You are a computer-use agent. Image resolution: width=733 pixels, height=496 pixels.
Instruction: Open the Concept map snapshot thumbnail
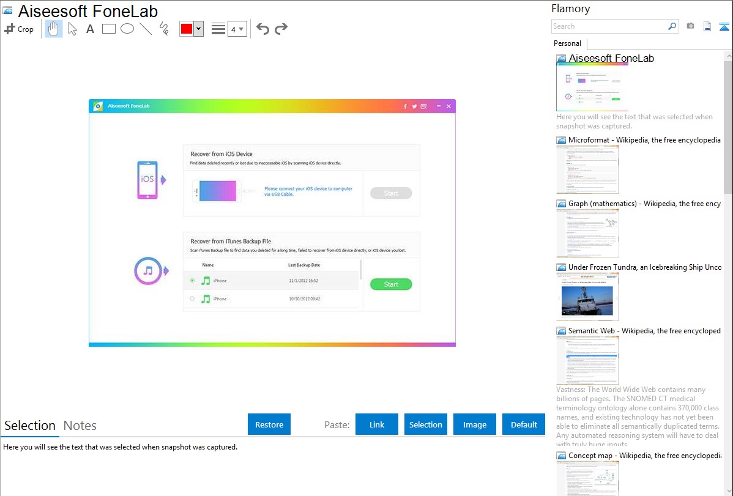pos(587,478)
